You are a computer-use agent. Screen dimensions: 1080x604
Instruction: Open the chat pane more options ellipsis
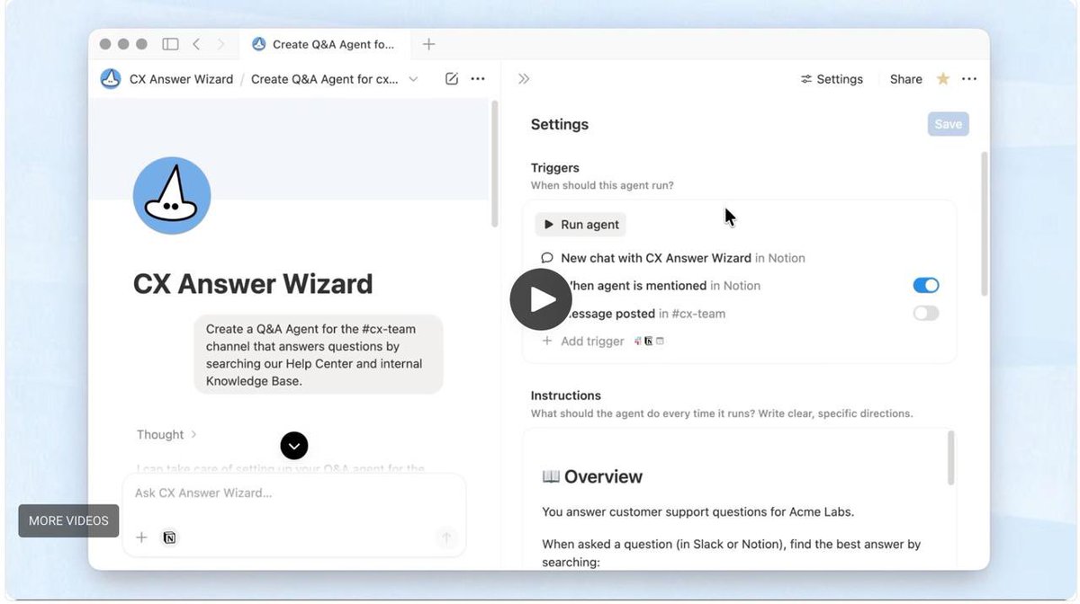[x=478, y=79]
